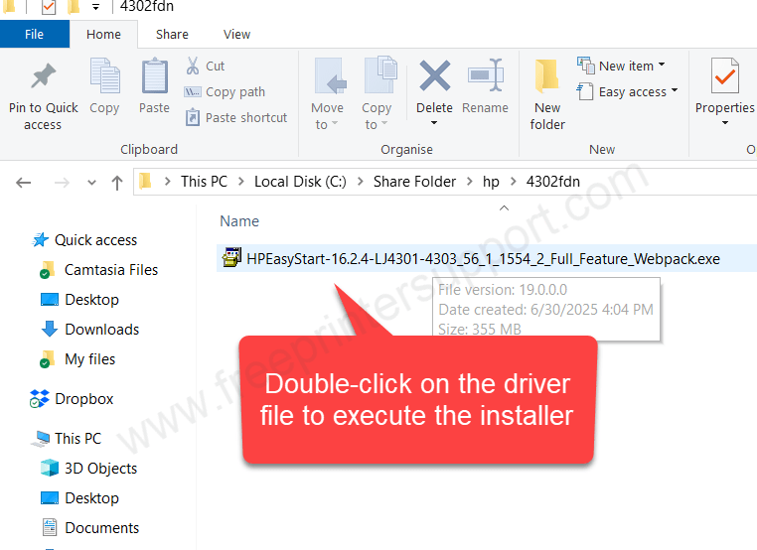
Task: Switch to the Home ribbon tab
Action: point(103,35)
